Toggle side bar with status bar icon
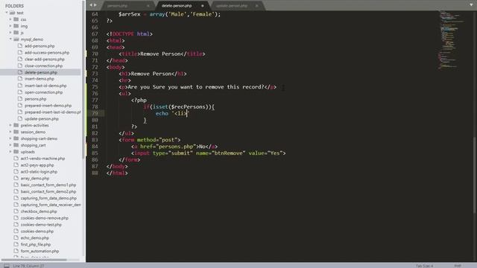 [x=7, y=266]
